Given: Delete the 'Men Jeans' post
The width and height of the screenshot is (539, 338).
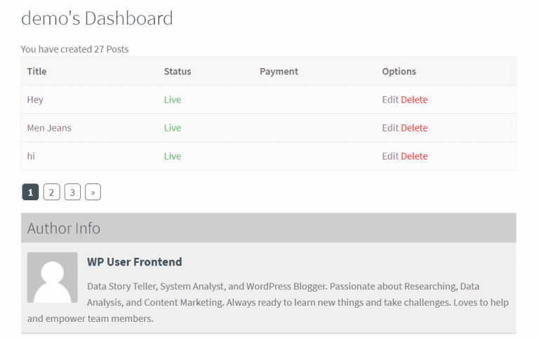Looking at the screenshot, I should pyautogui.click(x=414, y=128).
